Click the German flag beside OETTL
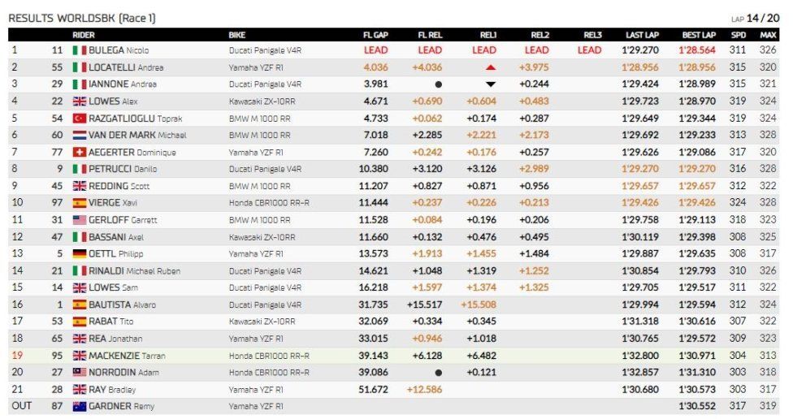The image size is (793, 419). (80, 253)
